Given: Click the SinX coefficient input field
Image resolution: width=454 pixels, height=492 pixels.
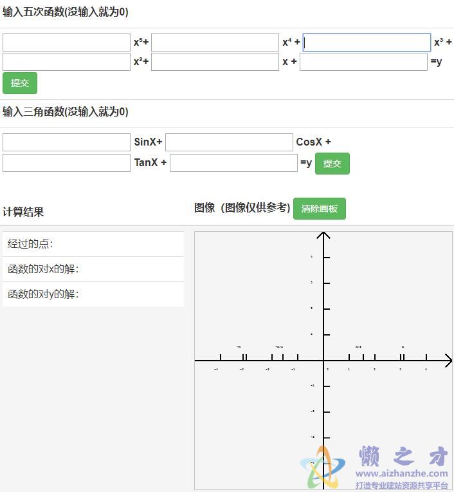Looking at the screenshot, I should [x=66, y=142].
